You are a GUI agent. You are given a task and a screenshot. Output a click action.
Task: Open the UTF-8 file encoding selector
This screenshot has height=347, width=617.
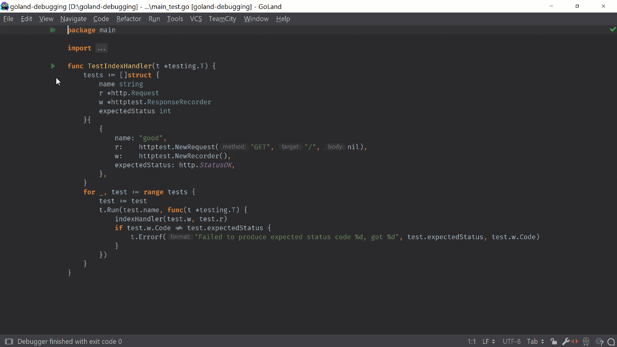[511, 342]
